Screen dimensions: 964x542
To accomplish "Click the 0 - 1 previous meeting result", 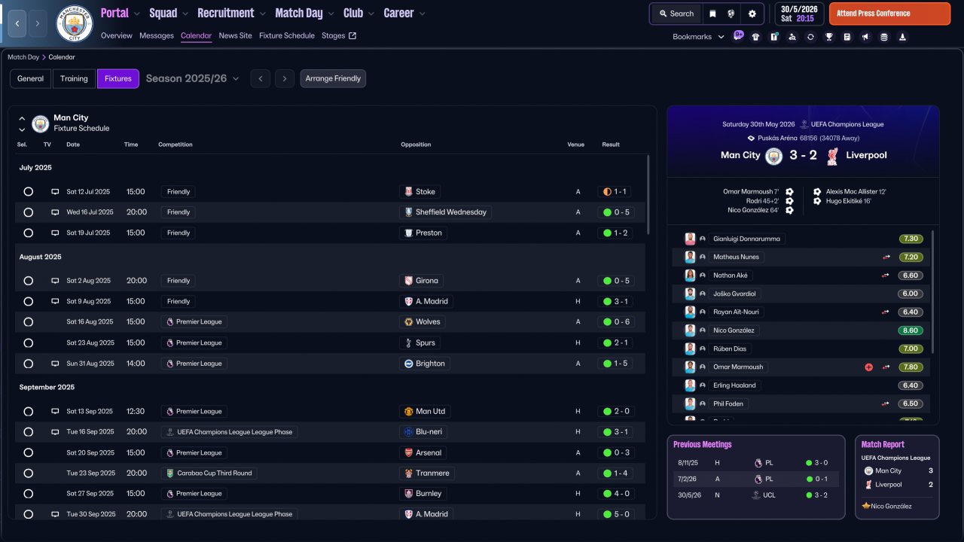I will 816,479.
